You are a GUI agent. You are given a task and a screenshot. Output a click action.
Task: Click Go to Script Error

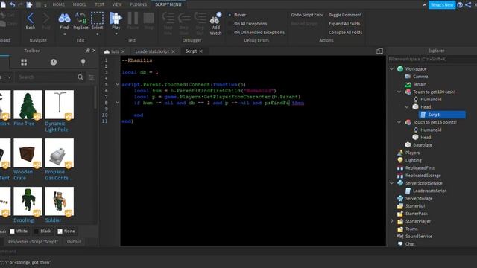pyautogui.click(x=307, y=15)
